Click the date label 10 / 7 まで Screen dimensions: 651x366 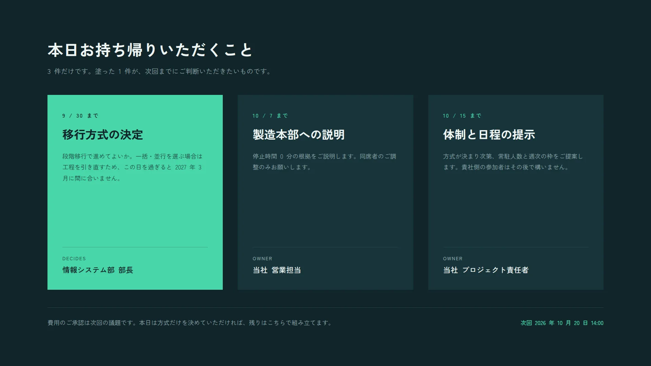tap(270, 116)
